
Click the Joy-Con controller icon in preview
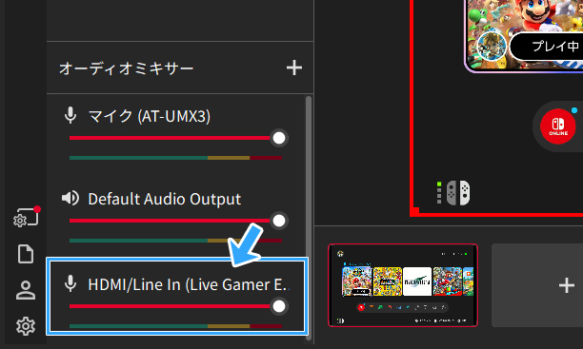[x=458, y=193]
